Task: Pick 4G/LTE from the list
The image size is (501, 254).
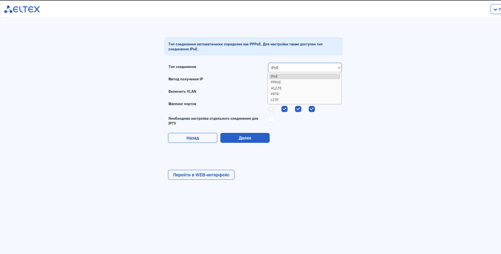Action: point(304,88)
